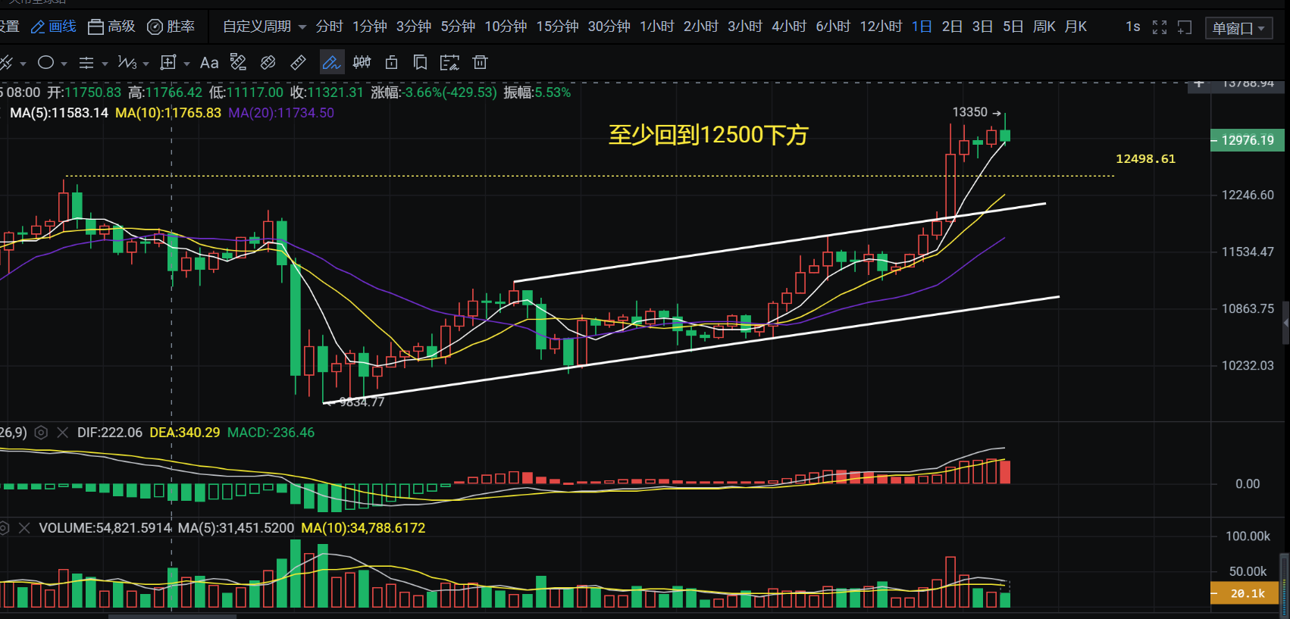Click the plus button on price axis
The width and height of the screenshot is (1290, 619).
(x=1199, y=85)
